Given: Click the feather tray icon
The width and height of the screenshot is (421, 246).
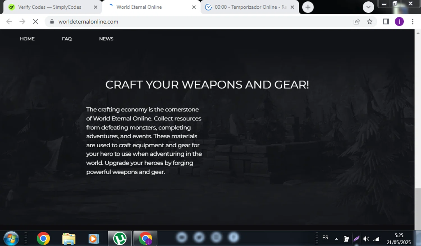Looking at the screenshot, I should point(356,239).
